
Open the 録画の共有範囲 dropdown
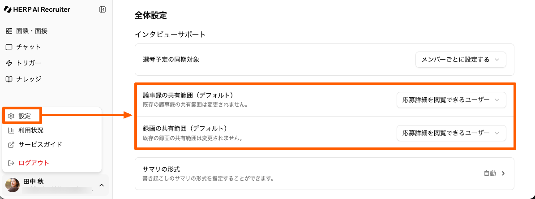tap(451, 133)
